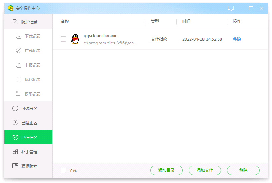Click the 类型 column header
This screenshot has width=272, height=183.
point(155,21)
